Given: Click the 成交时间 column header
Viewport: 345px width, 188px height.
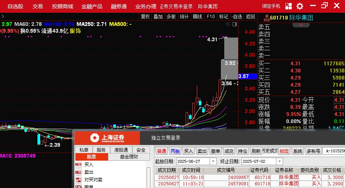Looking at the screenshot, I should tap(191, 170).
